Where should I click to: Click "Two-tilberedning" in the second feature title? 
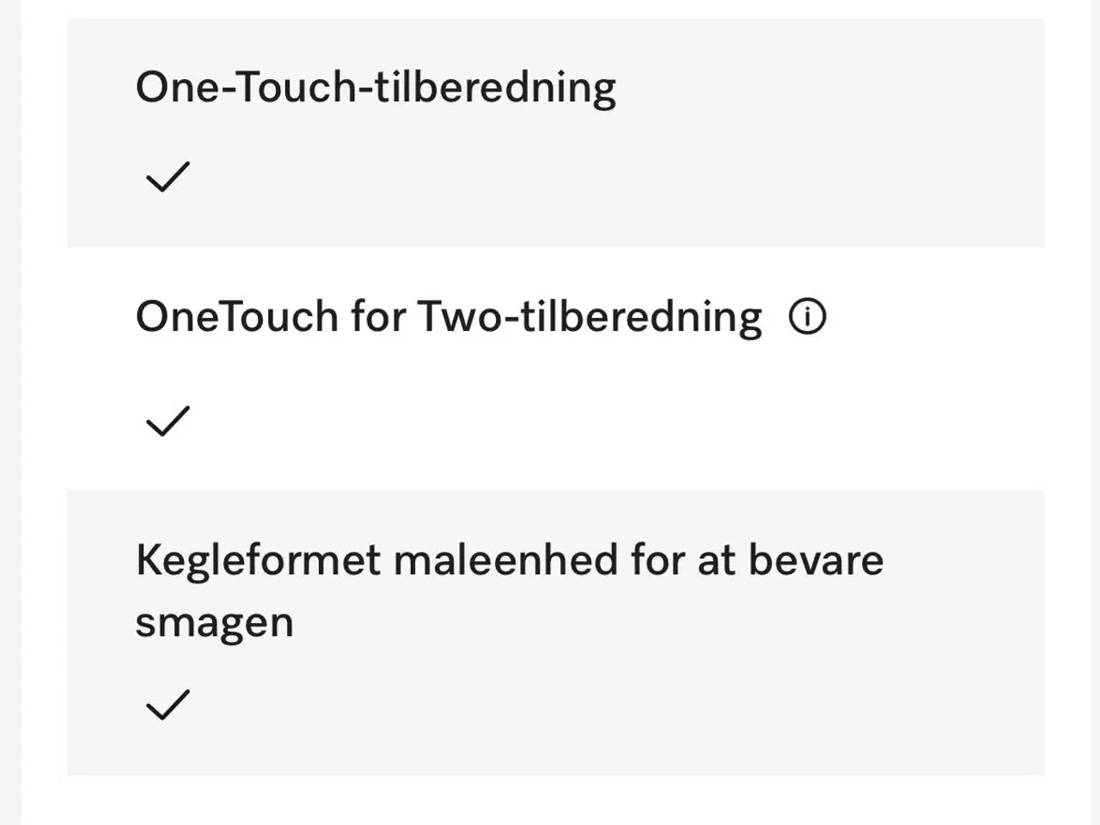pos(590,317)
